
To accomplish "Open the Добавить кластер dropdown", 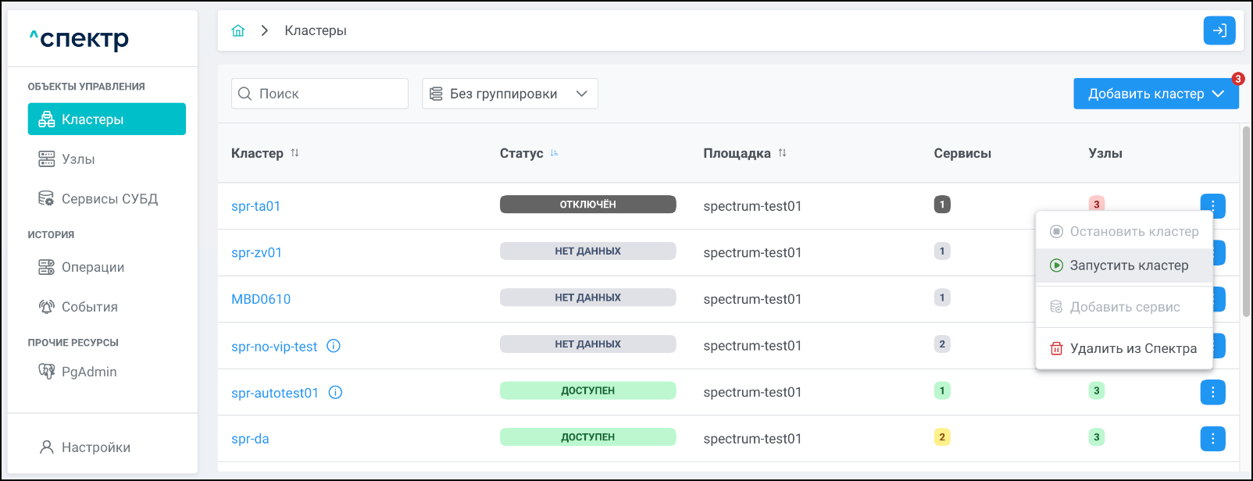I will 1155,94.
